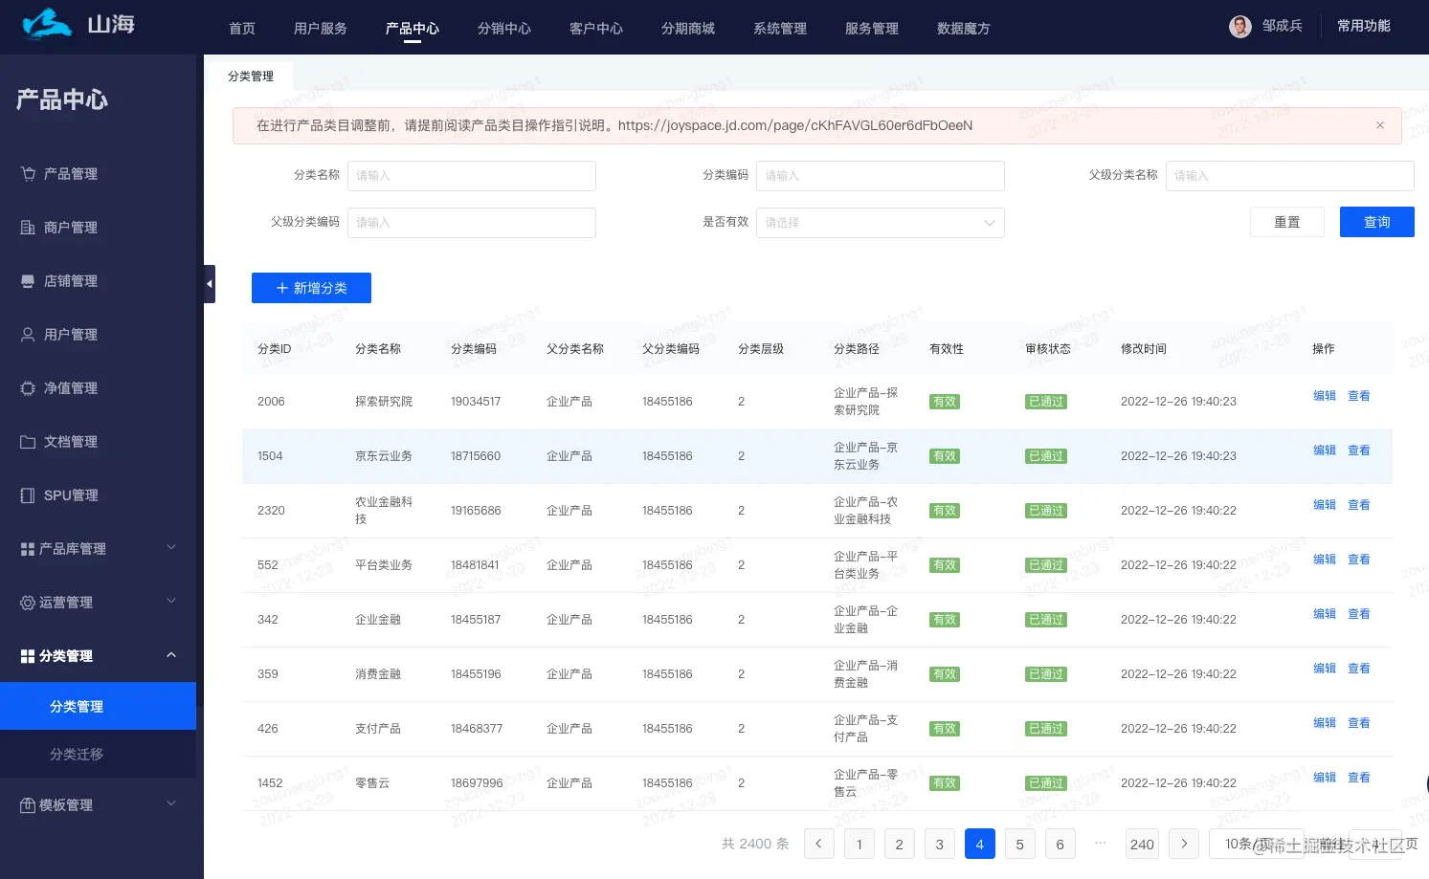
Task: Dismiss the pink notice banner
Action: pyautogui.click(x=1380, y=125)
